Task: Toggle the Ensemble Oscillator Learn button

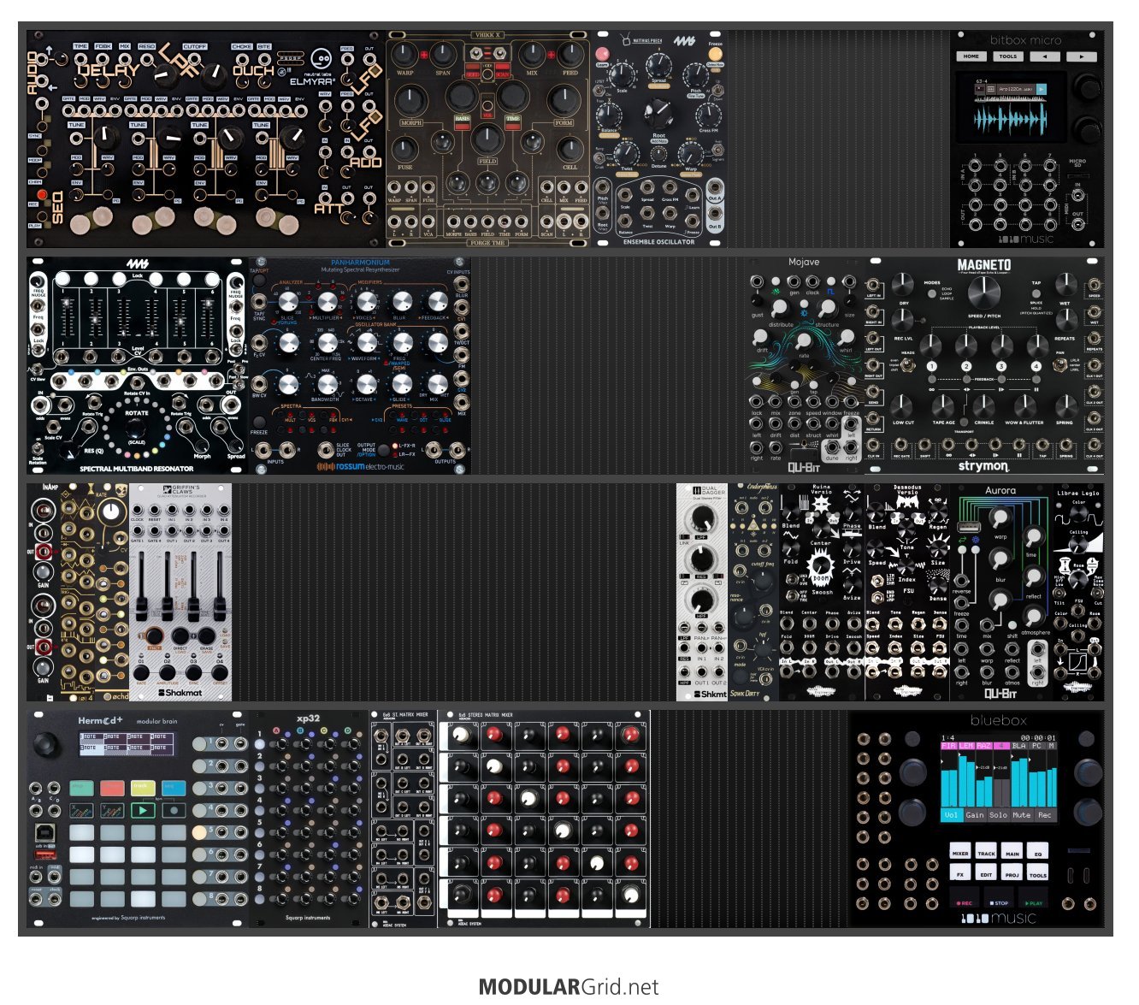Action: pos(602,54)
